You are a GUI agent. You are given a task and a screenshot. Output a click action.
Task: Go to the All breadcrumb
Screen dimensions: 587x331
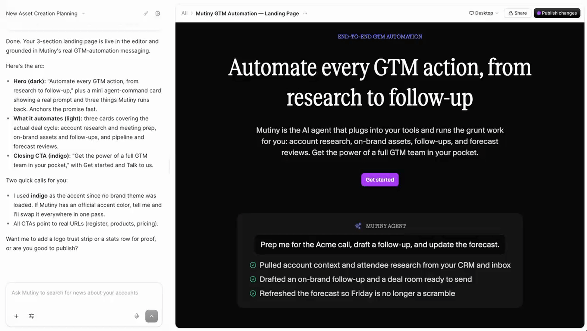click(184, 13)
